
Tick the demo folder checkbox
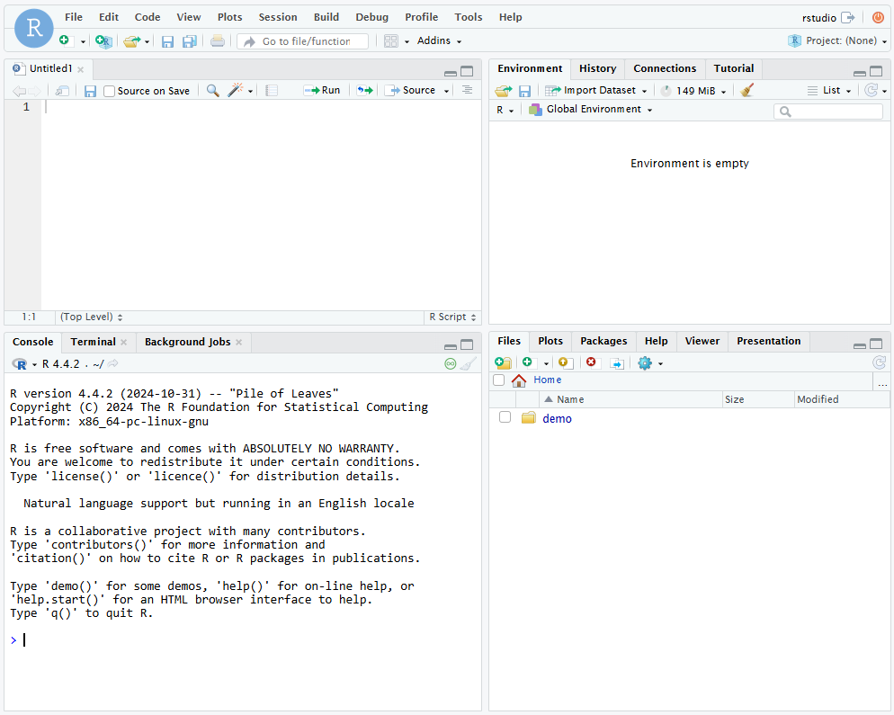click(x=505, y=417)
